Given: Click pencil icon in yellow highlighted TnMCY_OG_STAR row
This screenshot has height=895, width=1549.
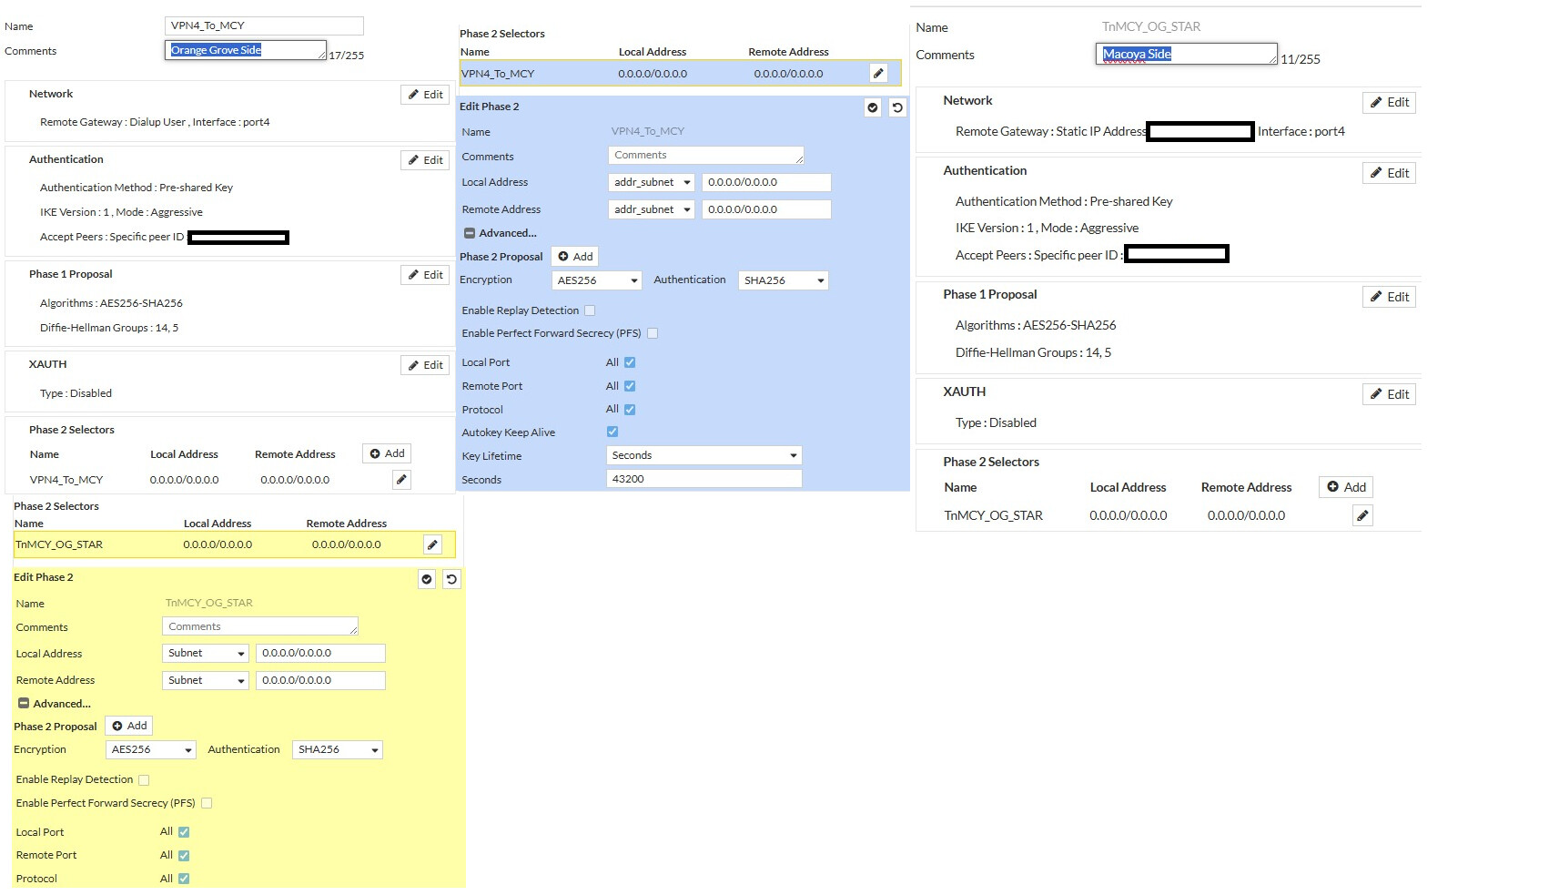Looking at the screenshot, I should pos(432,544).
